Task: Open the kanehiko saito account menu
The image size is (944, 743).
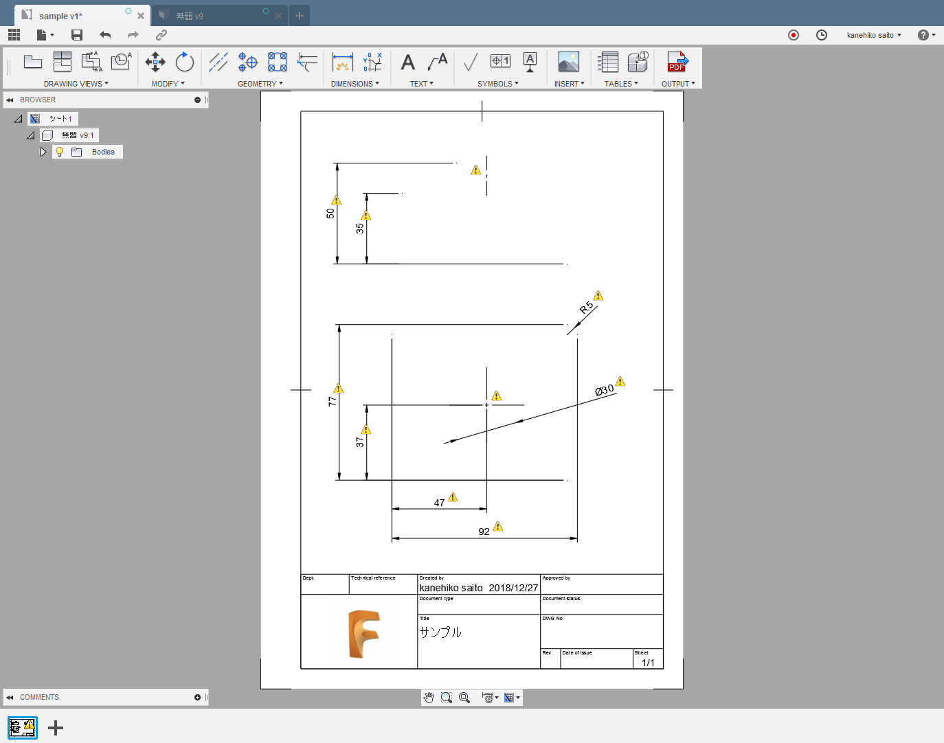Action: [874, 35]
